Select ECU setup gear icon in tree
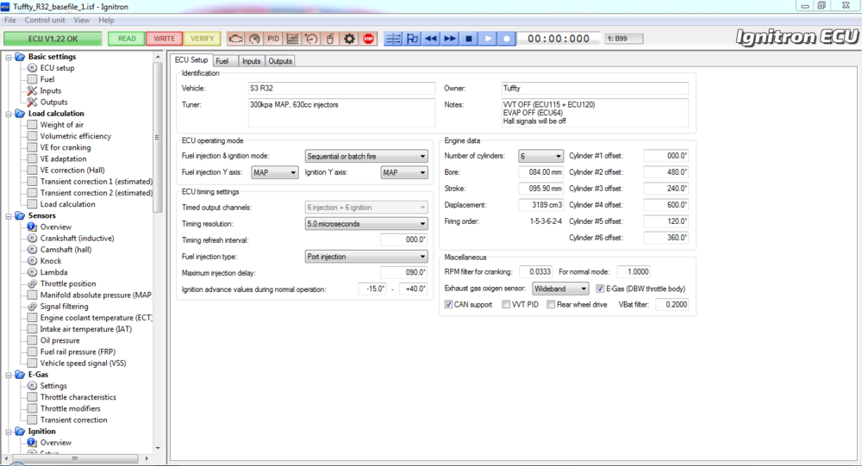The image size is (862, 466). (x=33, y=68)
